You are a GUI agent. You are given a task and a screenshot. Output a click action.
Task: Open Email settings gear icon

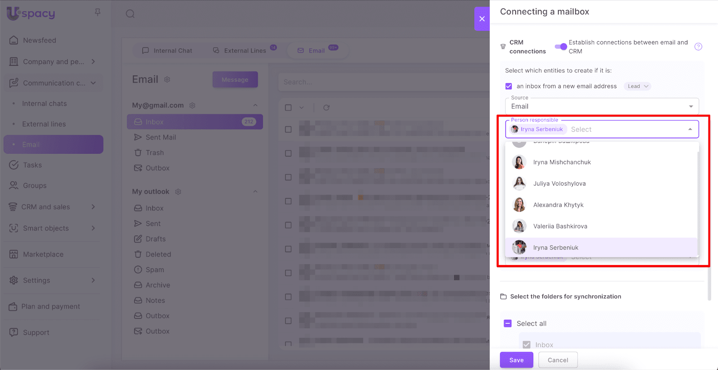pos(167,79)
